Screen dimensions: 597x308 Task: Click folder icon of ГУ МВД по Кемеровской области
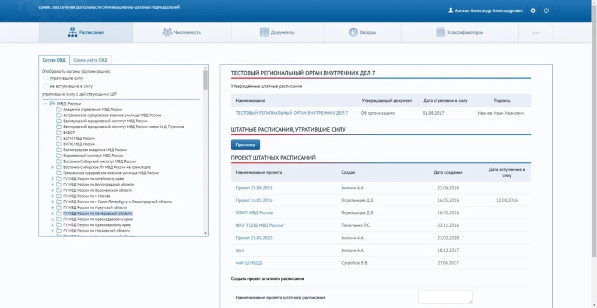pyautogui.click(x=59, y=213)
